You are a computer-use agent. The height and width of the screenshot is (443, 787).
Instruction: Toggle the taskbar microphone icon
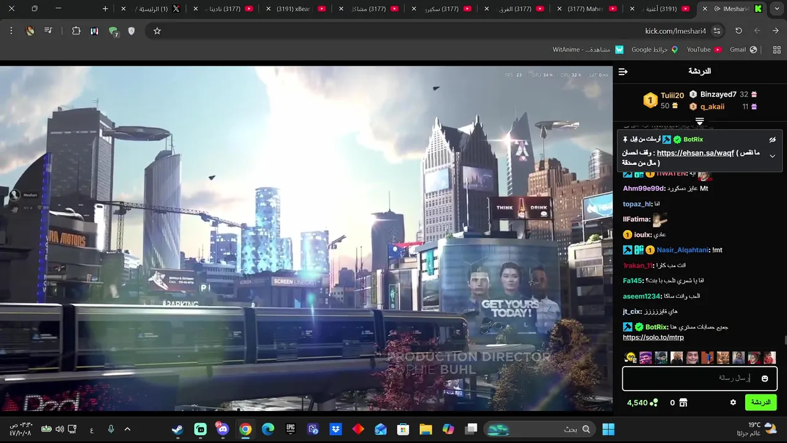click(x=111, y=429)
